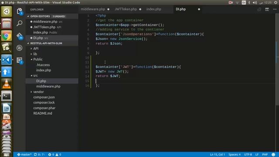
Task: Click the feedback smiley in status bar
Action: [273, 154]
